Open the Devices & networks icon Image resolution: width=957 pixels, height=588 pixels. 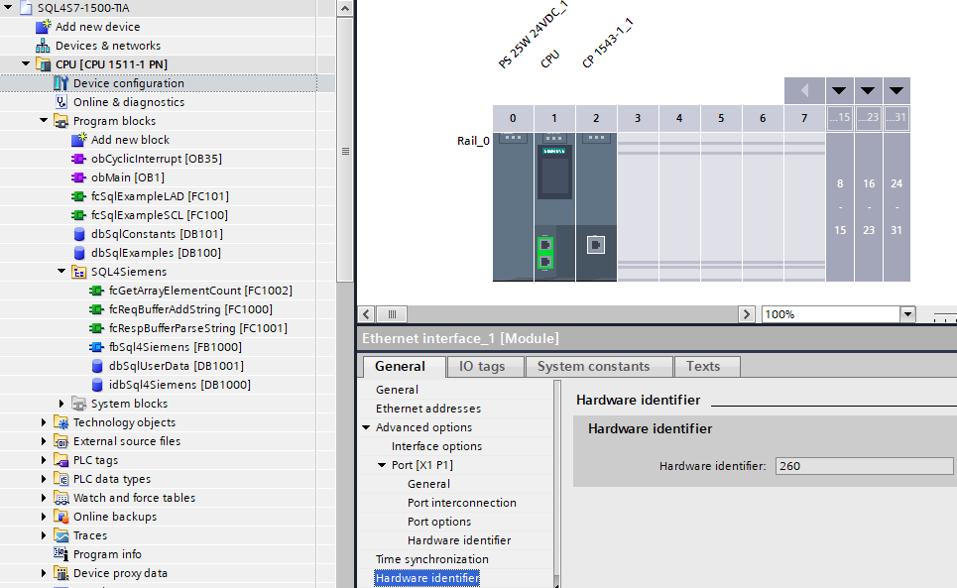tap(43, 46)
